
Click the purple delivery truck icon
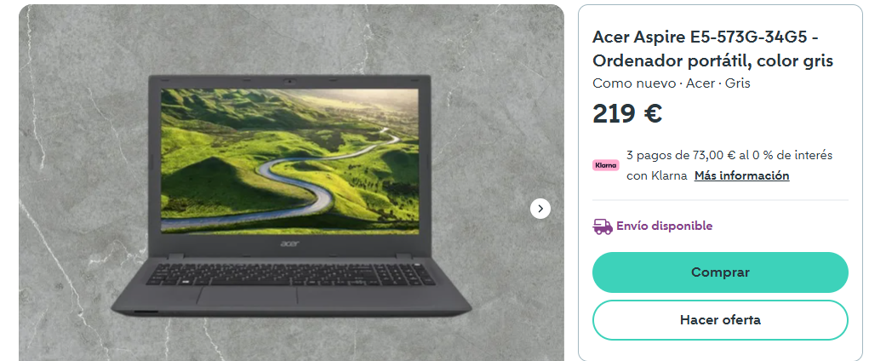tap(603, 226)
